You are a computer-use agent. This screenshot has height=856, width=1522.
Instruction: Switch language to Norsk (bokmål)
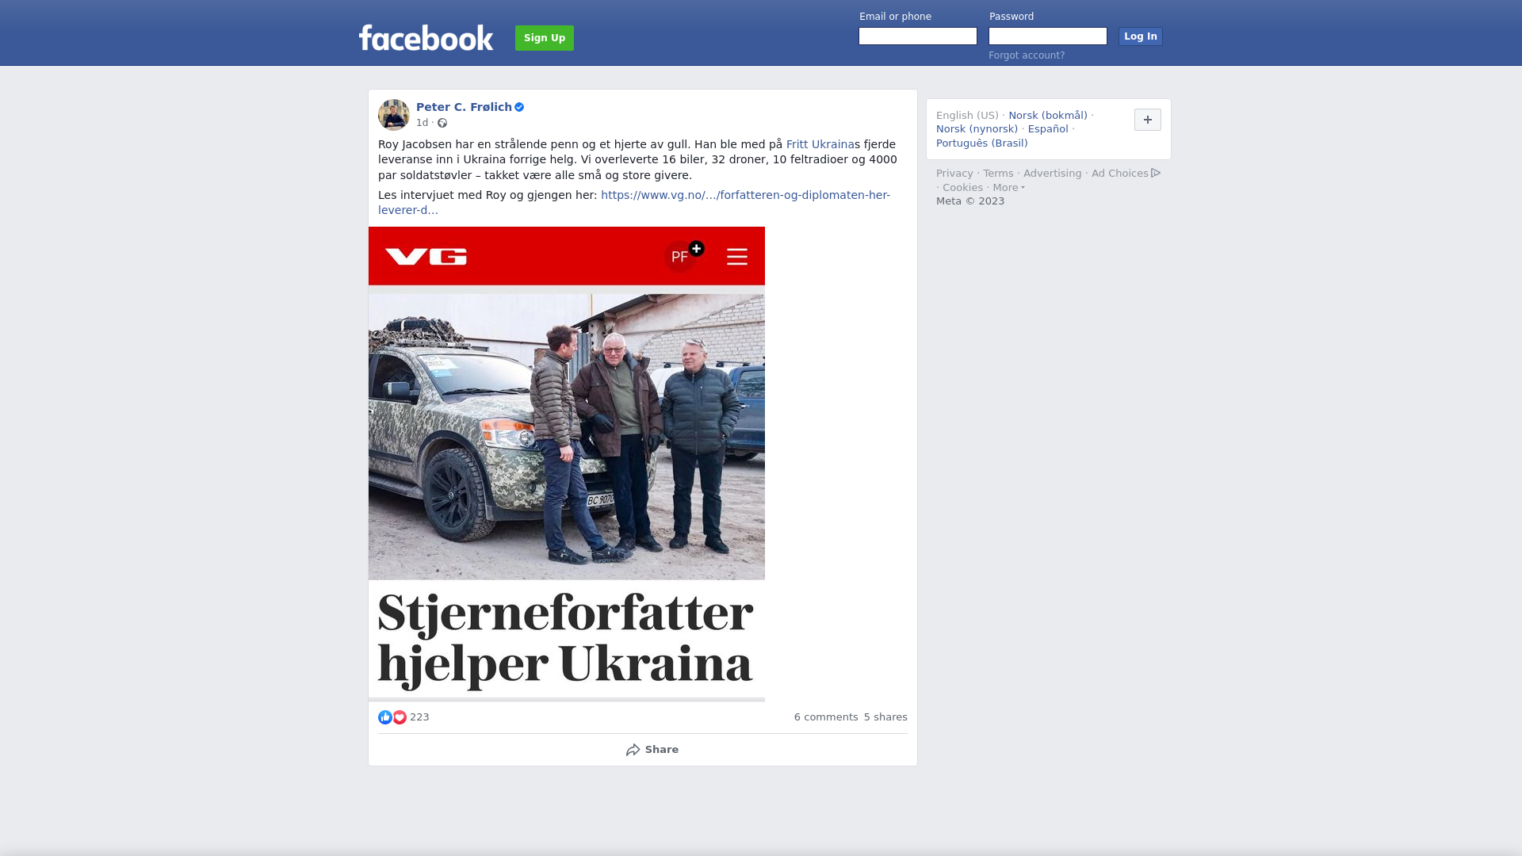click(1048, 116)
